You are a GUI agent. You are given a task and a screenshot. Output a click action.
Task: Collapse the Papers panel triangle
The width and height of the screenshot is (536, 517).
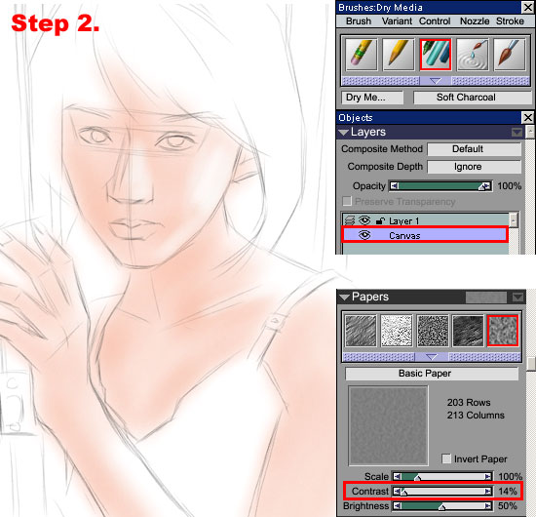(x=344, y=297)
